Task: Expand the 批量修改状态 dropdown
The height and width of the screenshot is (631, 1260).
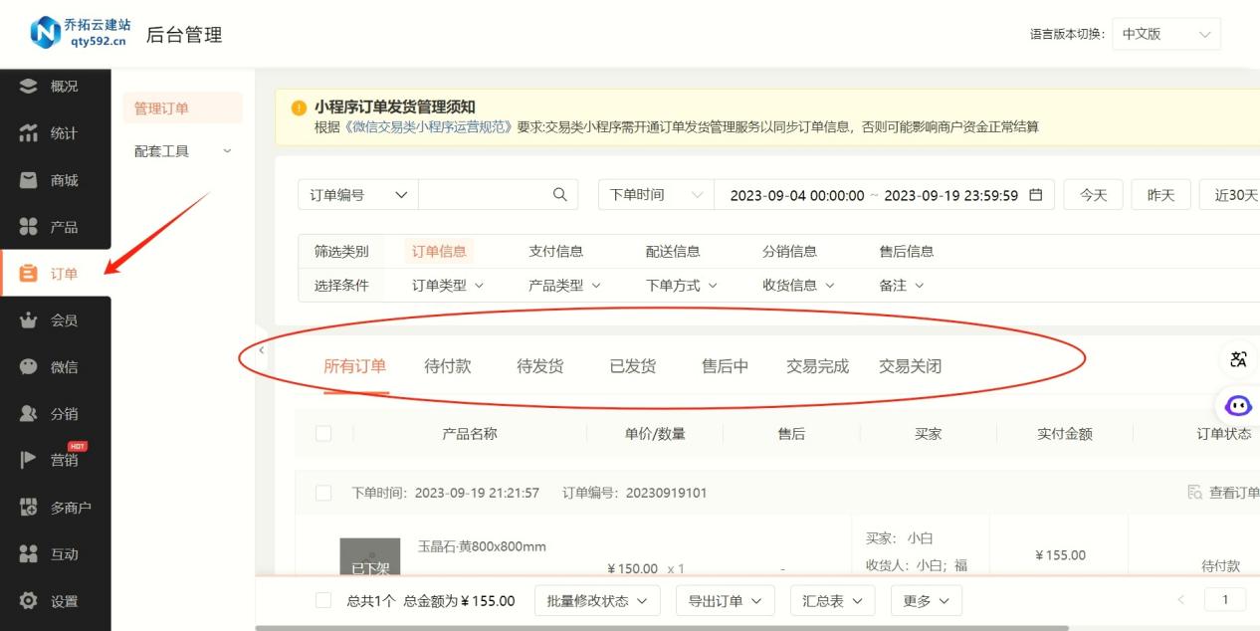Action: (596, 601)
